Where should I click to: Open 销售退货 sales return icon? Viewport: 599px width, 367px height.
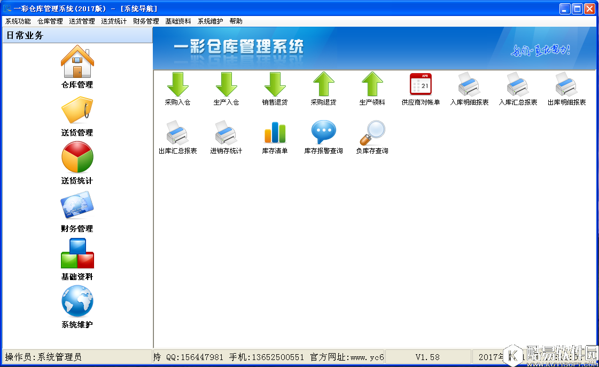coord(275,85)
